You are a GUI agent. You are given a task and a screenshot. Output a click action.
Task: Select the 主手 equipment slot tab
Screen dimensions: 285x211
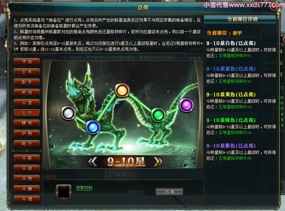pyautogui.click(x=27, y=72)
